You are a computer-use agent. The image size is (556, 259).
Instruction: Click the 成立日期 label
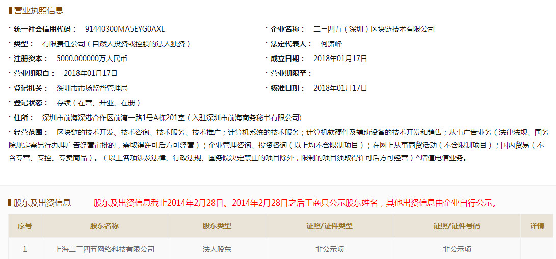287,59
